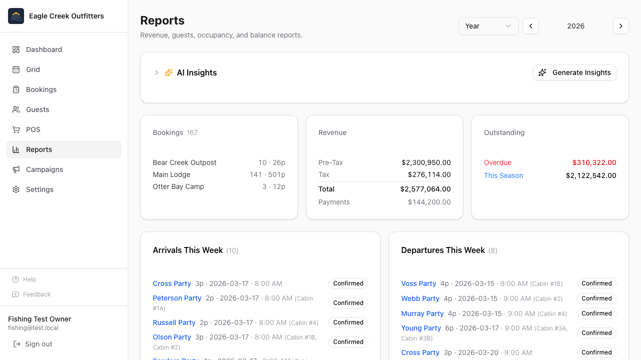Image resolution: width=641 pixels, height=360 pixels.
Task: Select the Dashboard grid icon
Action: point(16,49)
